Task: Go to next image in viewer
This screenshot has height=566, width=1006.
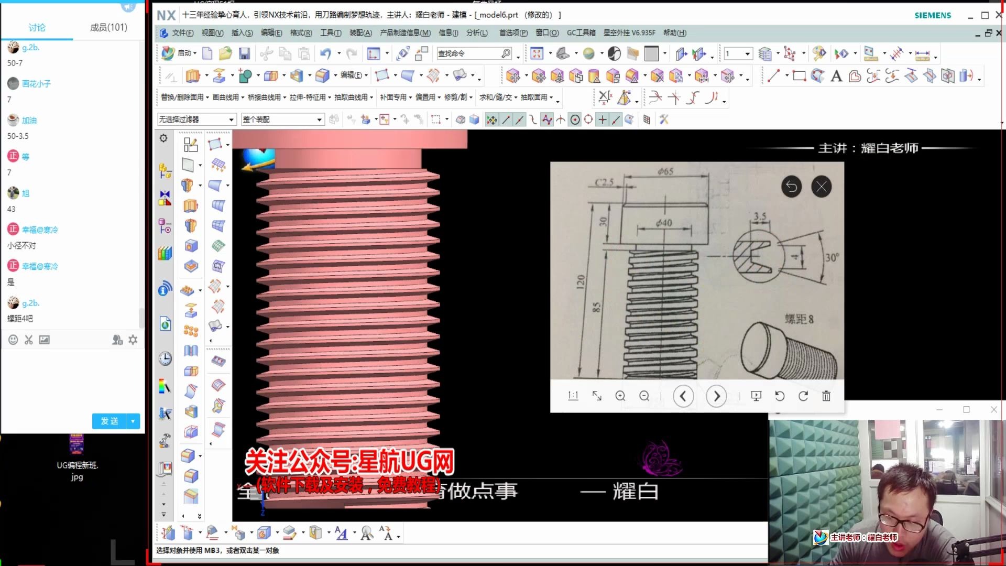Action: pyautogui.click(x=716, y=396)
